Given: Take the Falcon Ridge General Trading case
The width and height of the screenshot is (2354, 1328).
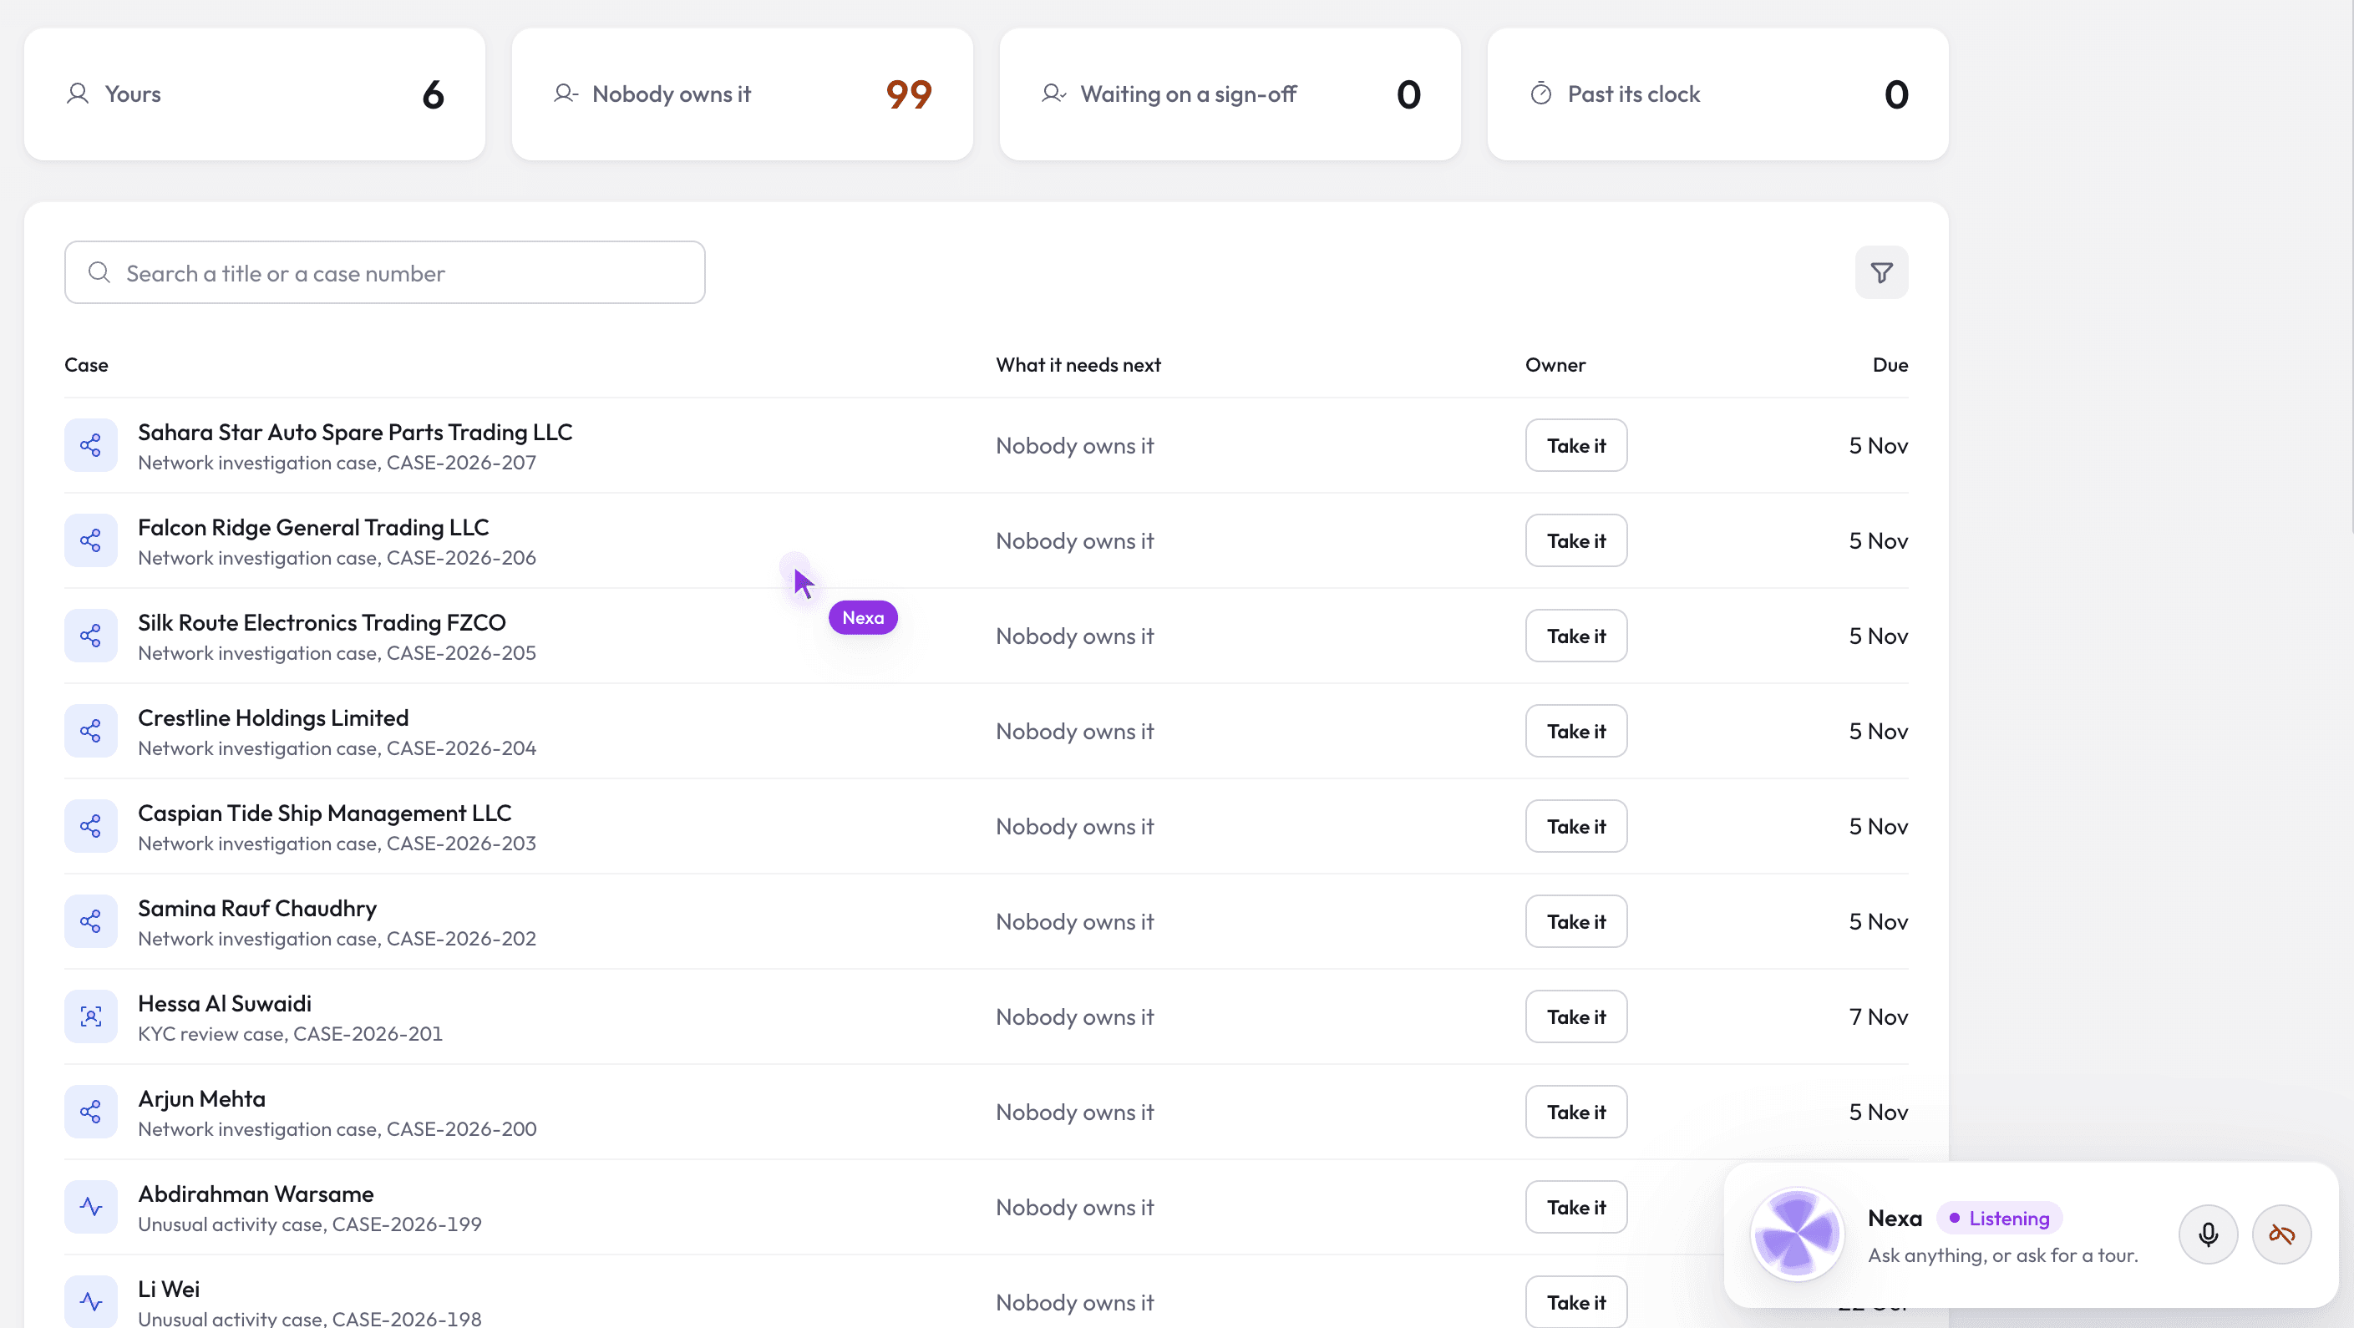Looking at the screenshot, I should click(1575, 540).
